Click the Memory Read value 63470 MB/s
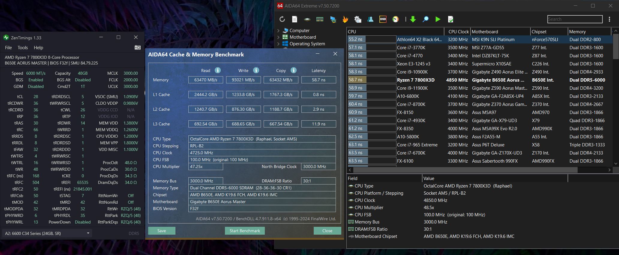The image size is (619, 255). (x=205, y=80)
